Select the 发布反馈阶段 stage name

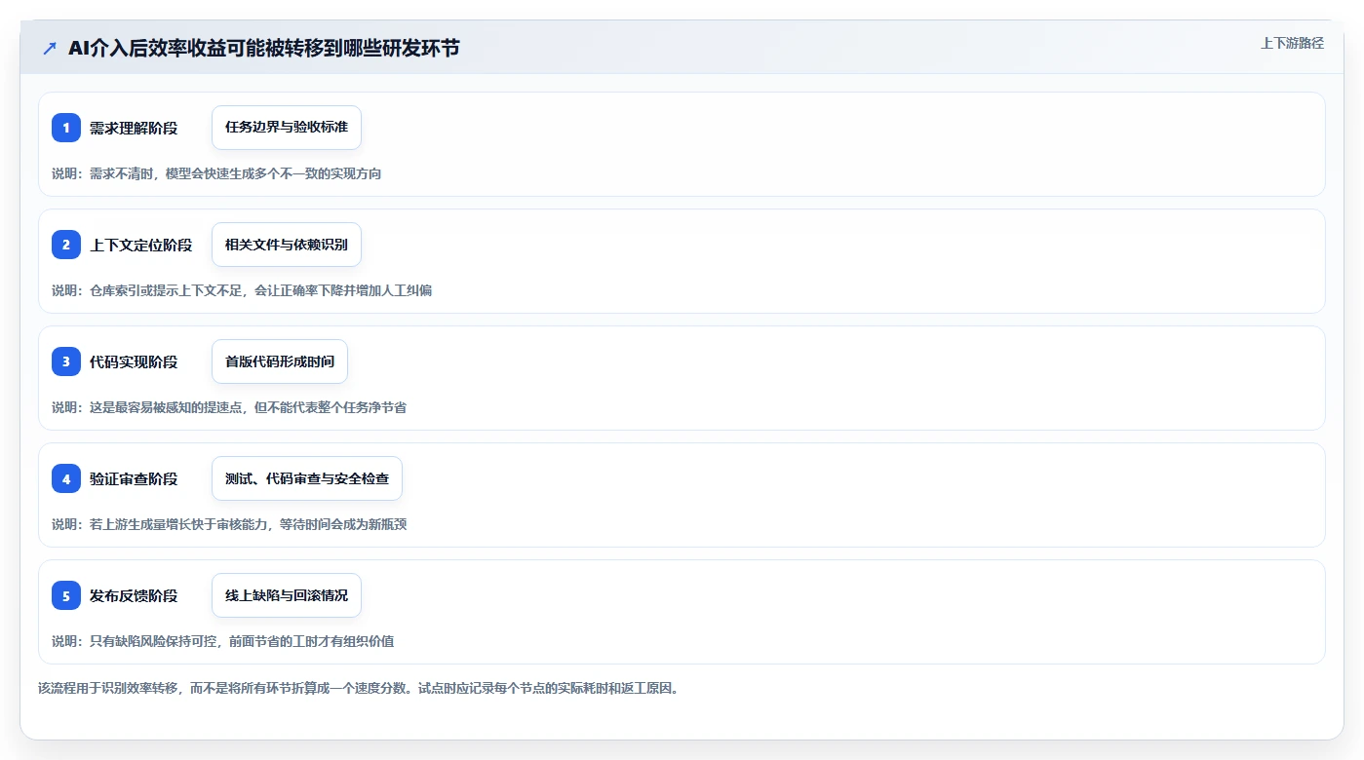[134, 595]
